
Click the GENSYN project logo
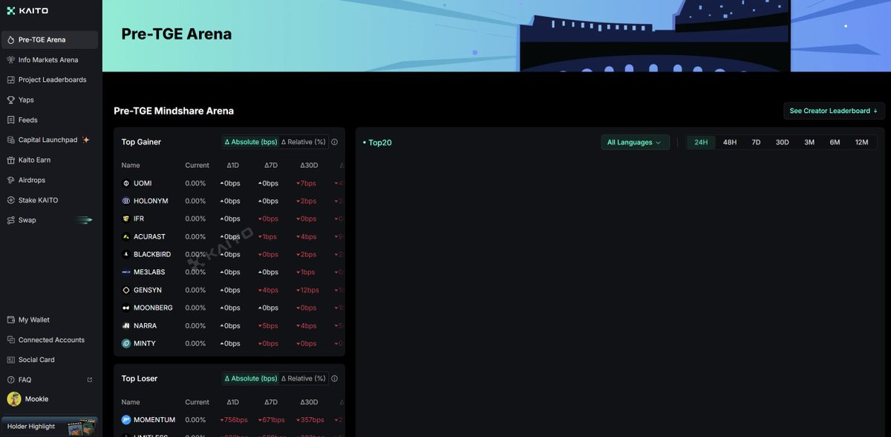126,291
